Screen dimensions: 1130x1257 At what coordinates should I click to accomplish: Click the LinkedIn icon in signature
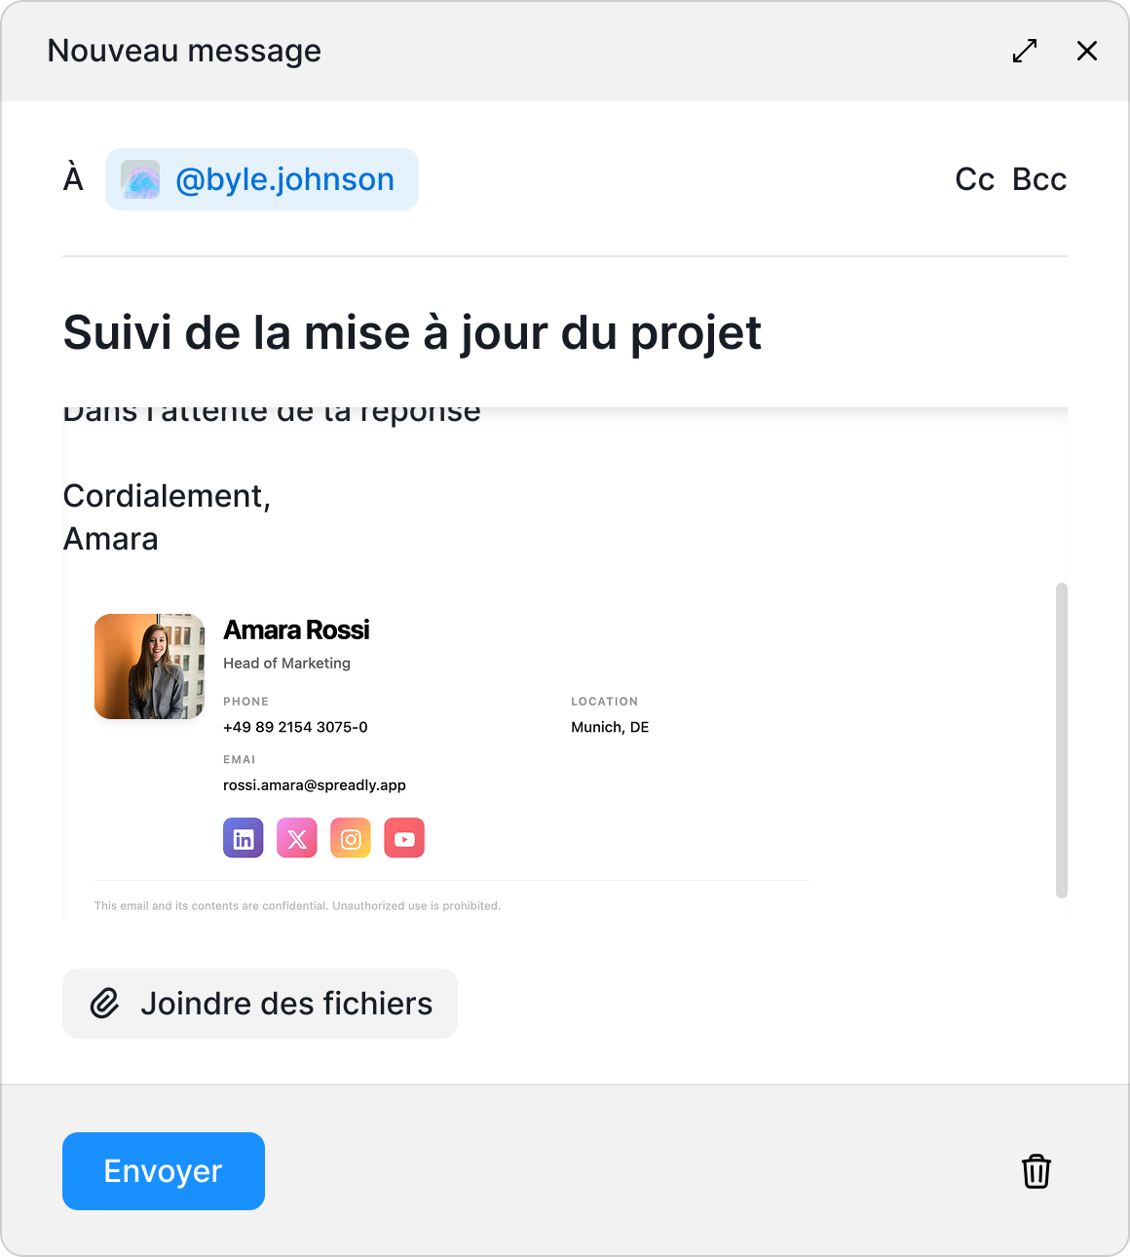point(244,838)
